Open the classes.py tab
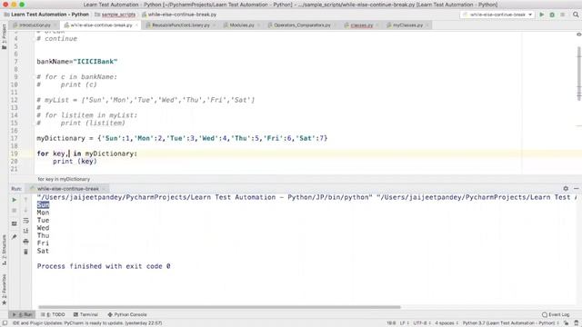Image resolution: width=582 pixels, height=327 pixels. click(361, 25)
